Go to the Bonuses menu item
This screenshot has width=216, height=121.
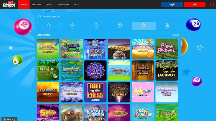point(36,4)
